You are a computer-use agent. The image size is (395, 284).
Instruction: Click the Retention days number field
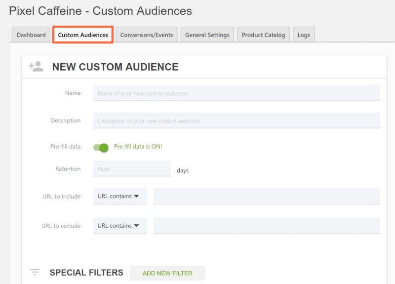click(x=132, y=168)
